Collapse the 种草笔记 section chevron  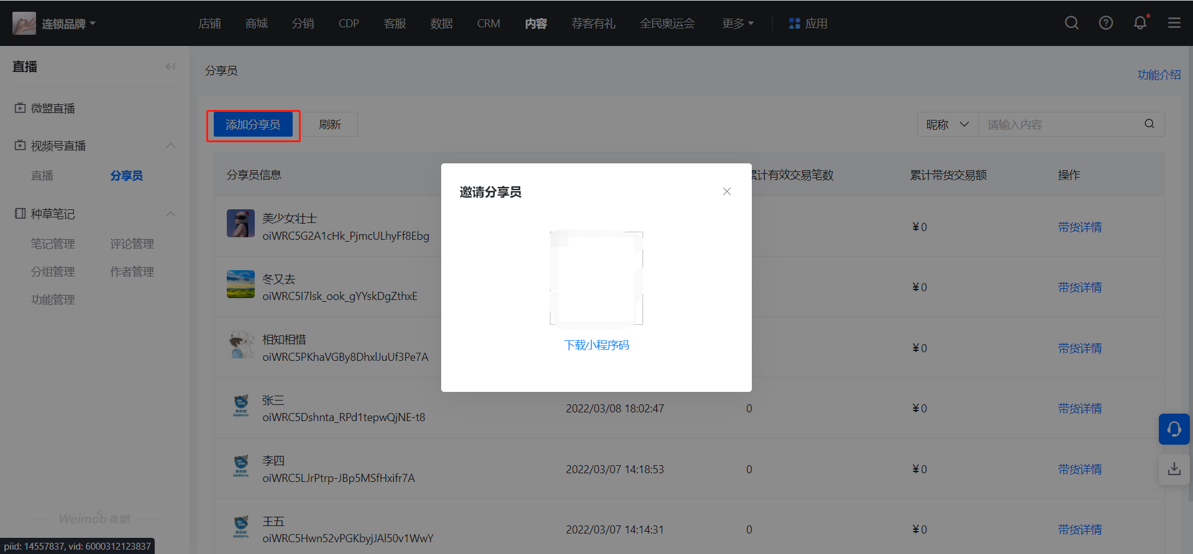click(x=171, y=214)
